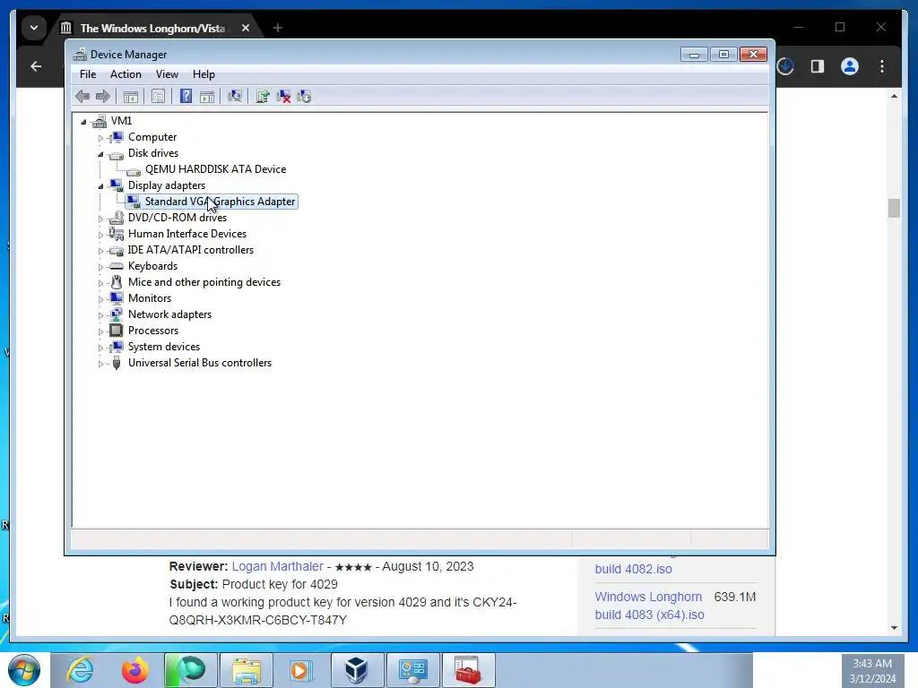The height and width of the screenshot is (688, 918).
Task: Collapse the Disk drives category
Action: tap(100, 154)
